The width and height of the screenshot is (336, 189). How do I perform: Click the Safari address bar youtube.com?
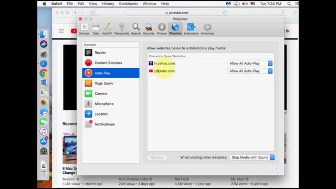pos(176,13)
